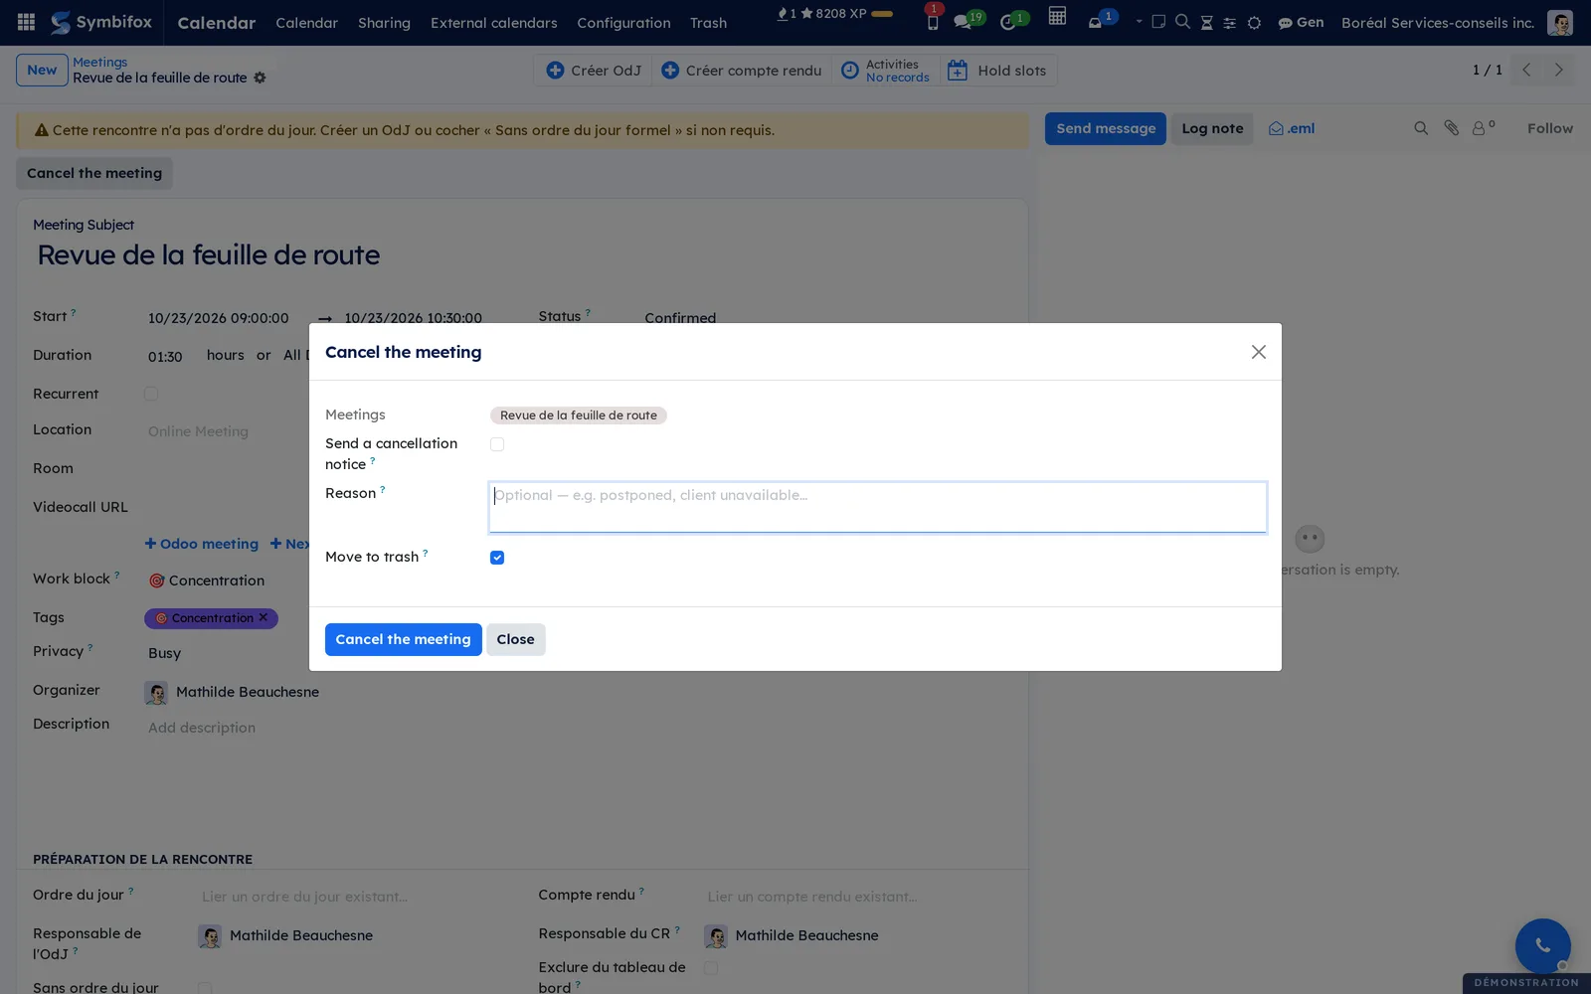Open the inbox tray icon with blue badge
The width and height of the screenshot is (1591, 994).
coord(1095,22)
